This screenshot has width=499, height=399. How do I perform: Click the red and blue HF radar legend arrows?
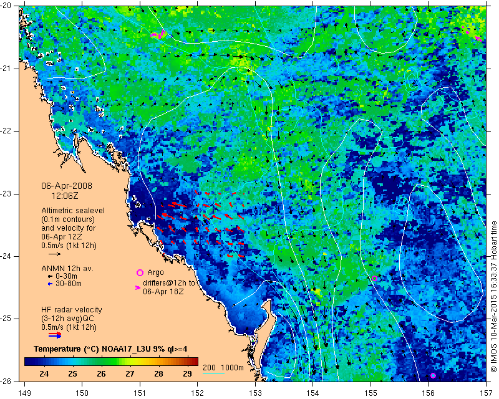click(x=55, y=335)
